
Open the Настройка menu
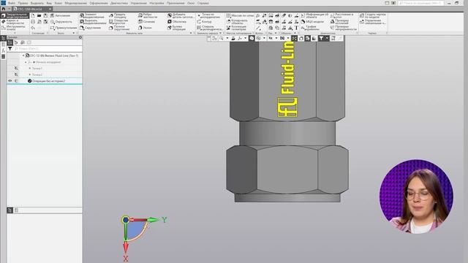click(156, 3)
